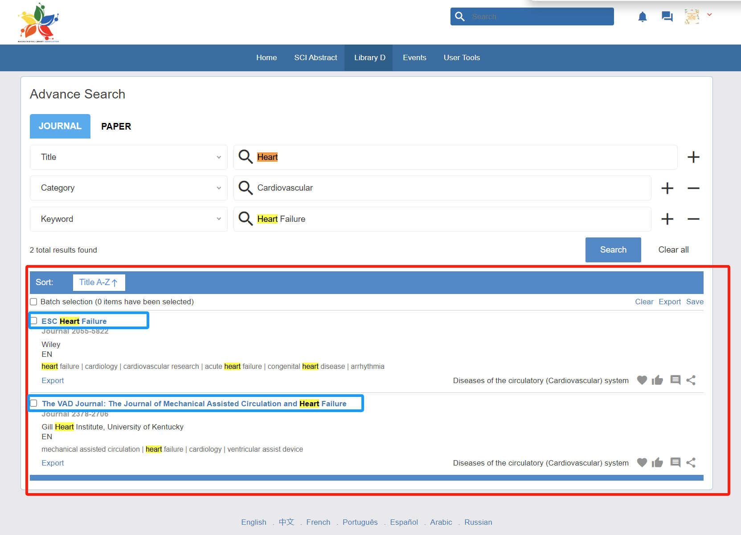Open SCI Abstract in navigation bar
This screenshot has width=741, height=535.
315,58
